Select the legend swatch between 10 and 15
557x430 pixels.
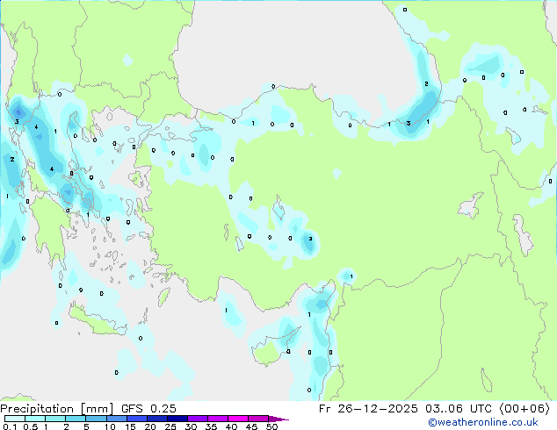click(x=117, y=419)
